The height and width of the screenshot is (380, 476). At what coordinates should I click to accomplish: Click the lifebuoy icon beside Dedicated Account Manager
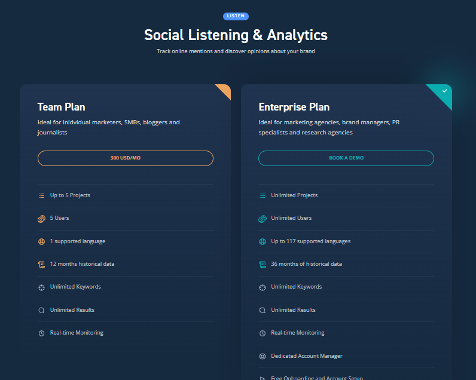[263, 356]
